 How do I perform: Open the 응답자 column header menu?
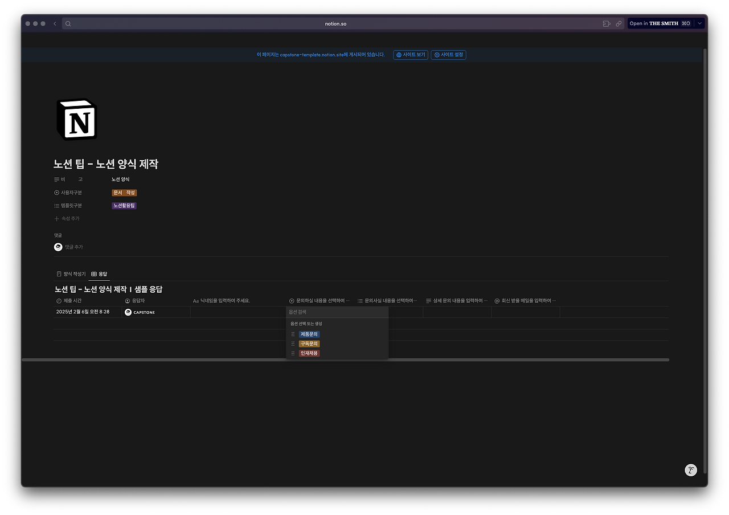[x=155, y=301]
